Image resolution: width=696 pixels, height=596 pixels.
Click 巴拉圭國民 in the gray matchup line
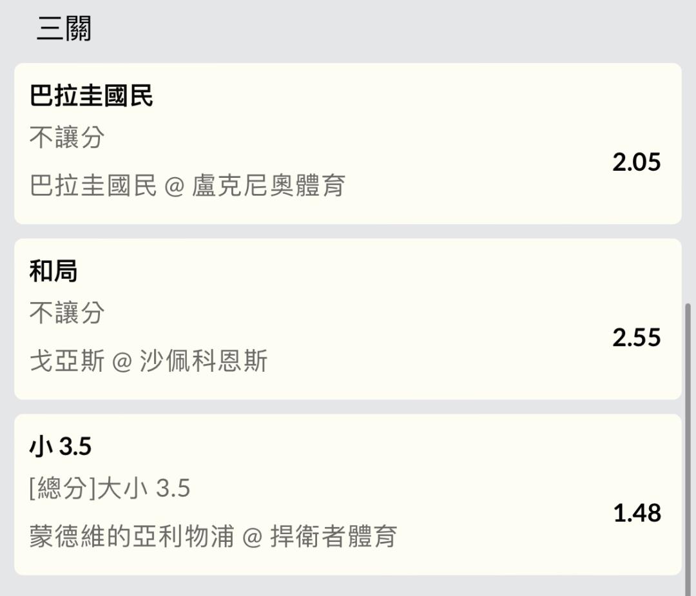click(93, 186)
